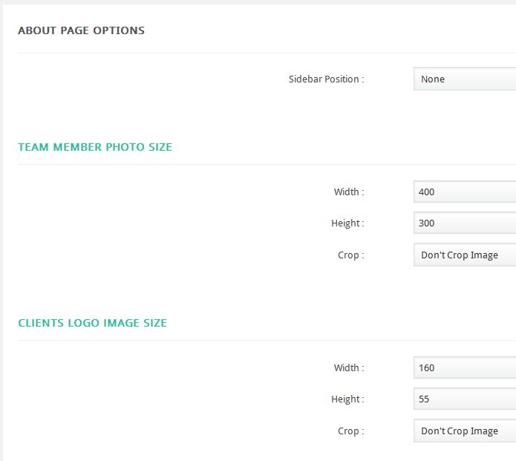The height and width of the screenshot is (461, 516).
Task: Click the Crop label for clients logo image
Action: pos(351,431)
